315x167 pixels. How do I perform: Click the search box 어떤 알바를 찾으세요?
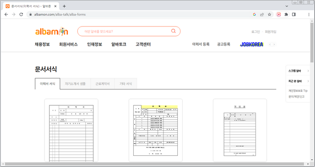(129, 31)
